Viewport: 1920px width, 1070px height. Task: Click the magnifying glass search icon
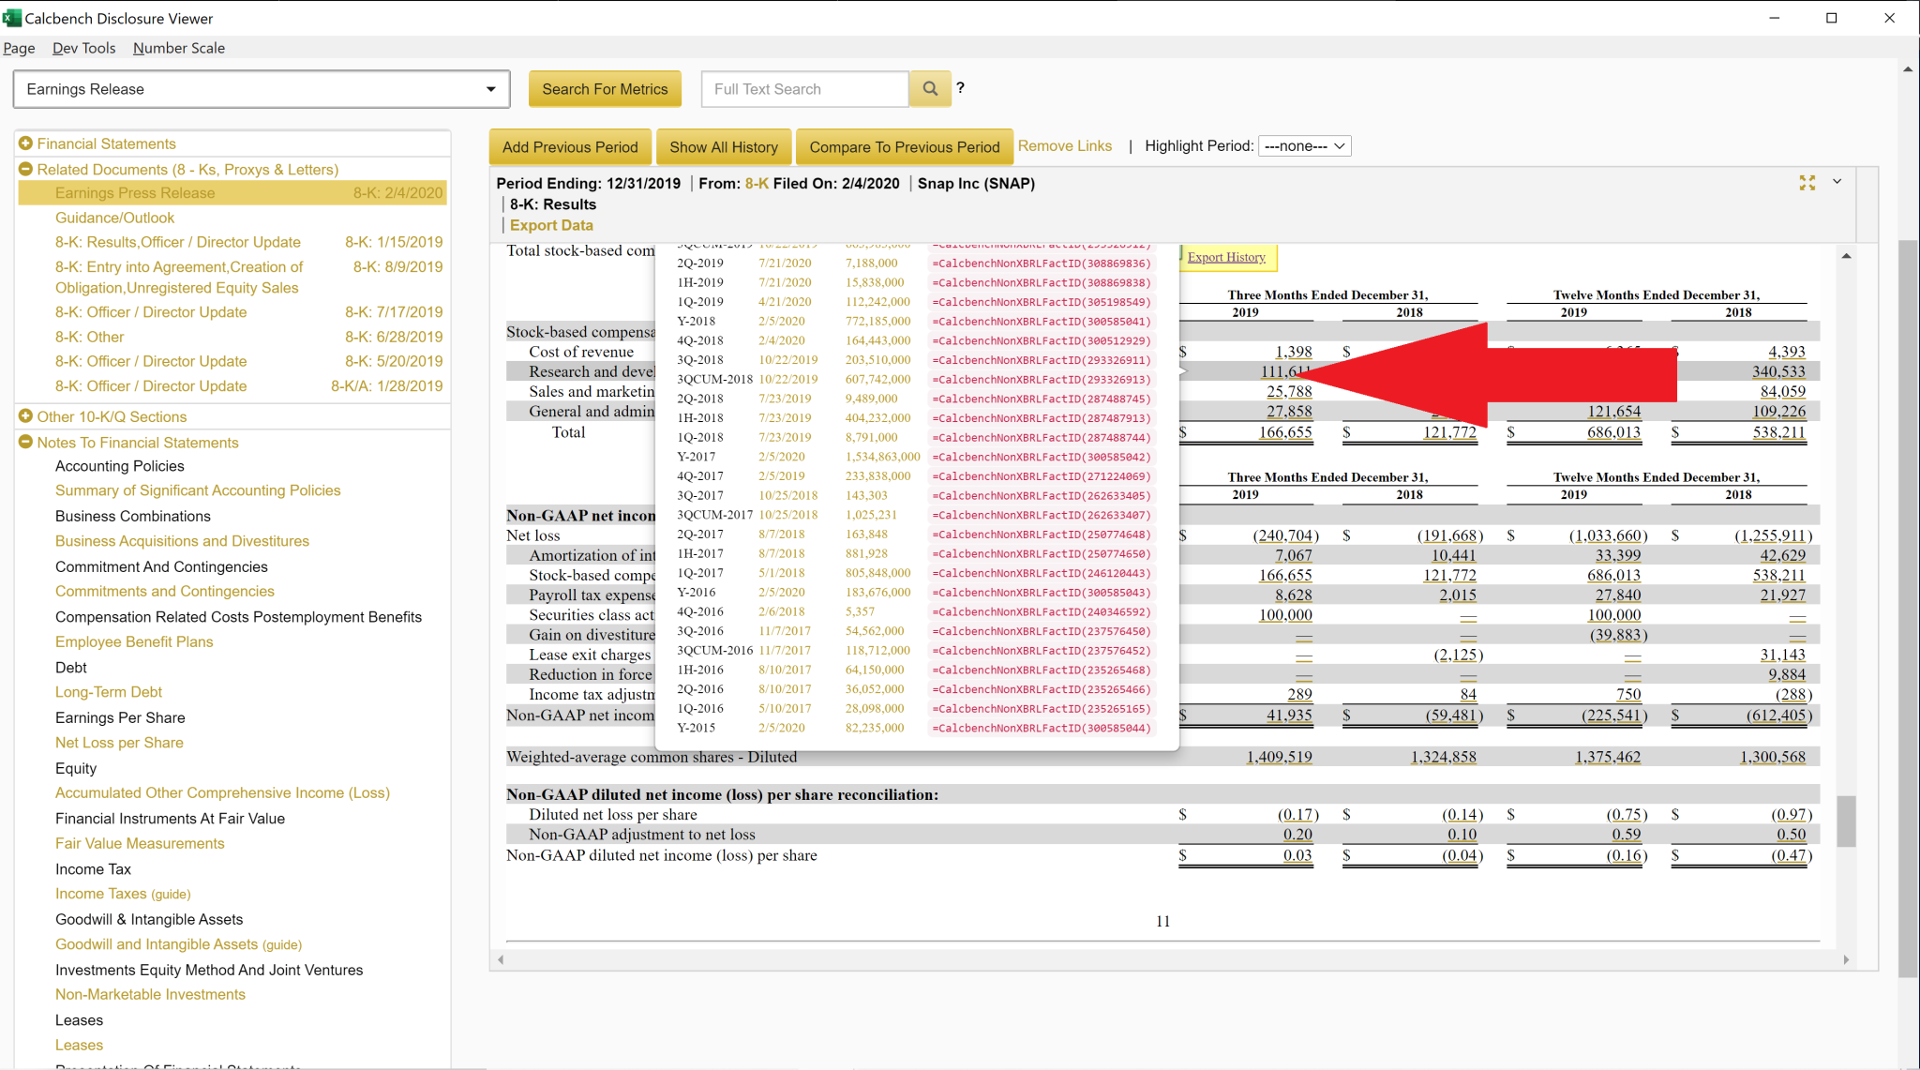[x=929, y=89]
